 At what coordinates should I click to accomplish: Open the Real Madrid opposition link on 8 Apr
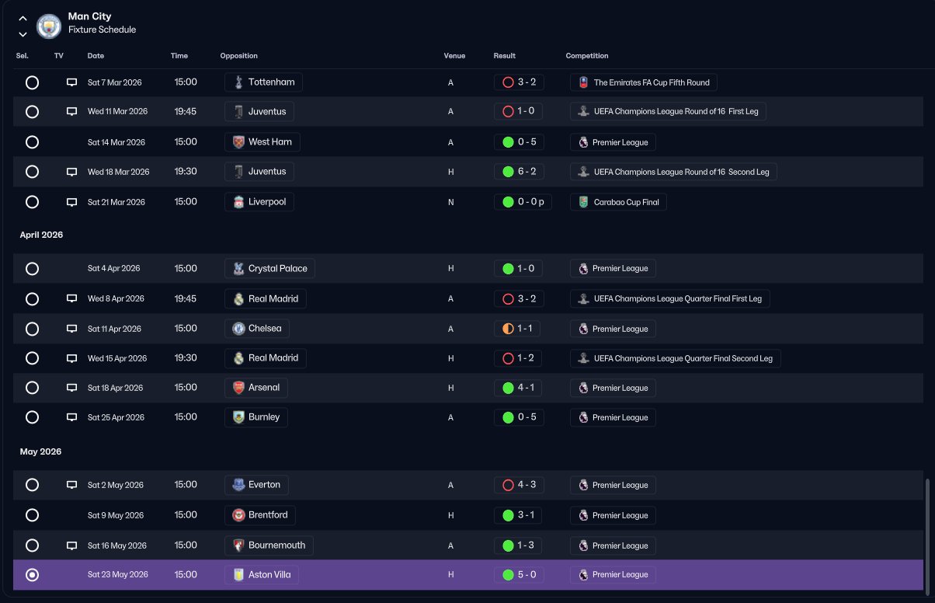[266, 298]
